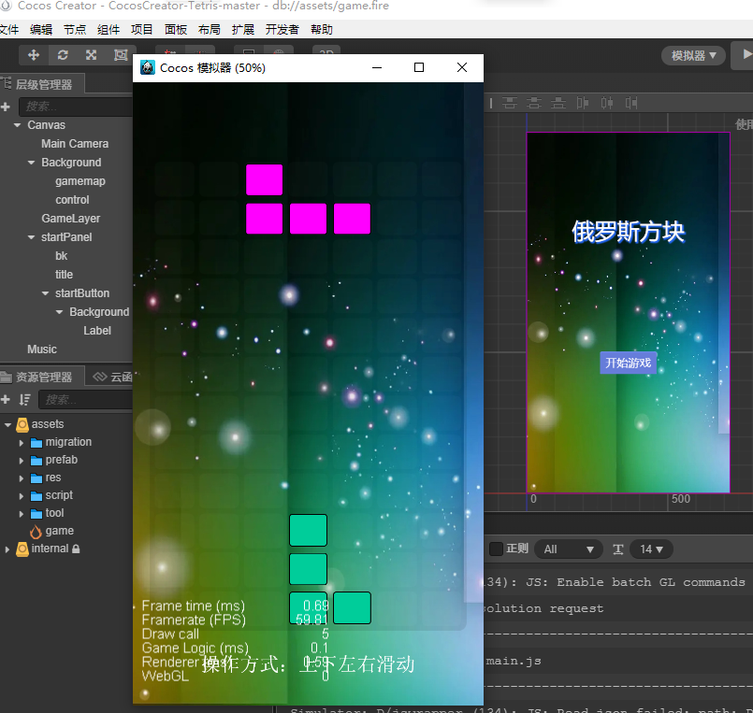Open the 项目 menu
Screen dimensions: 753x713
(141, 30)
